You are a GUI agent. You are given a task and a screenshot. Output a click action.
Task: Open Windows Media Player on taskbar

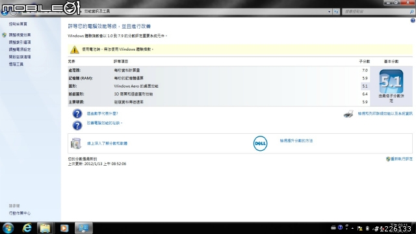pyautogui.click(x=64, y=228)
